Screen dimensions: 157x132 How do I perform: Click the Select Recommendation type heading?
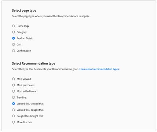tap(33, 63)
